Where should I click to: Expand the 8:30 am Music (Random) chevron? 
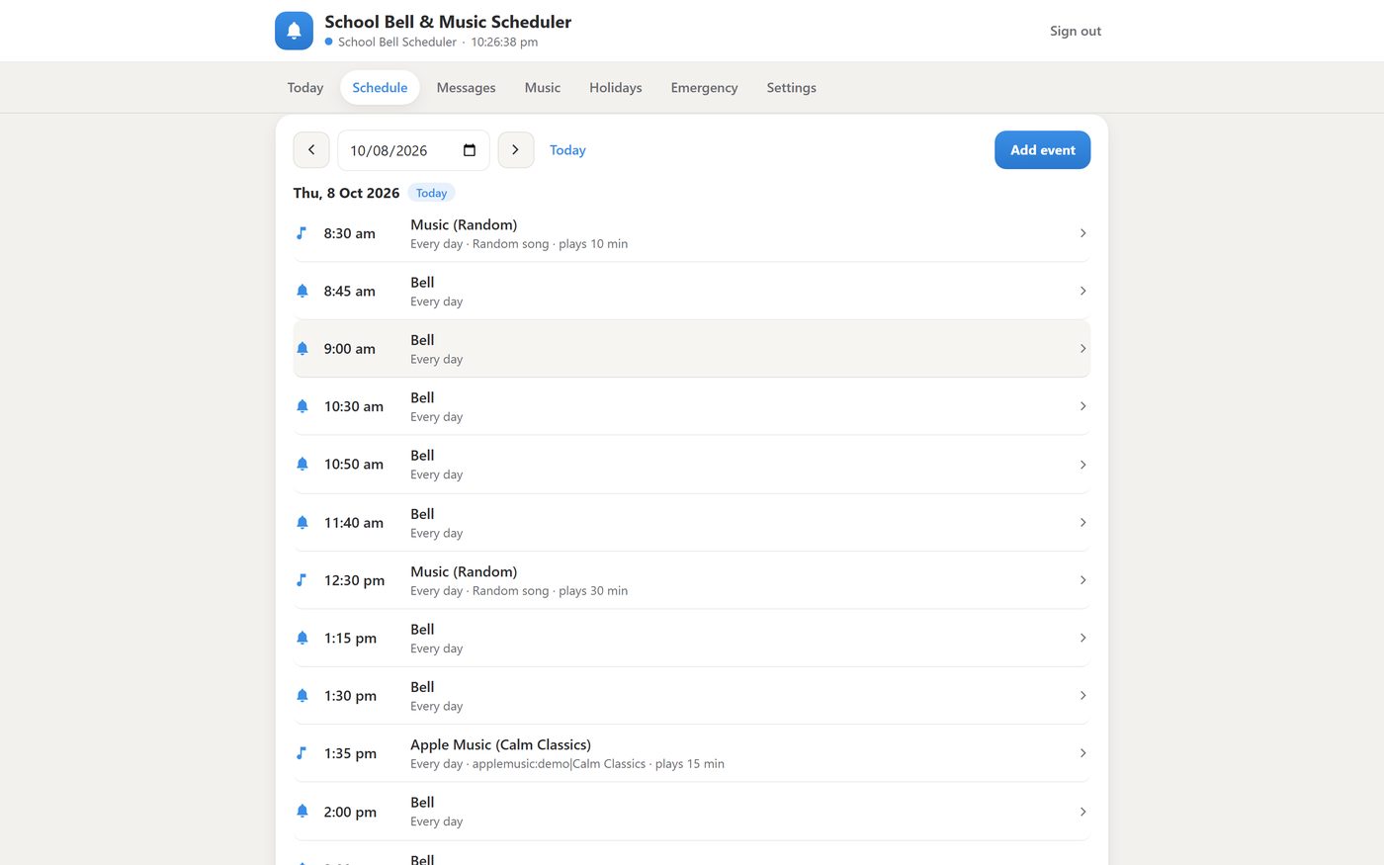[1082, 233]
